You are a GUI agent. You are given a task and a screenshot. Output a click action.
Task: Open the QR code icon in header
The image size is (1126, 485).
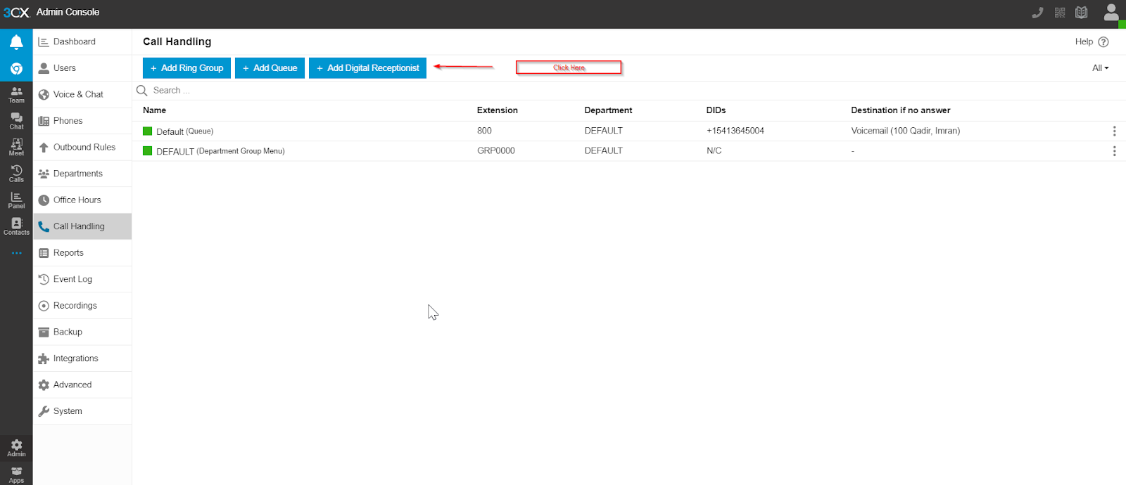pos(1060,13)
